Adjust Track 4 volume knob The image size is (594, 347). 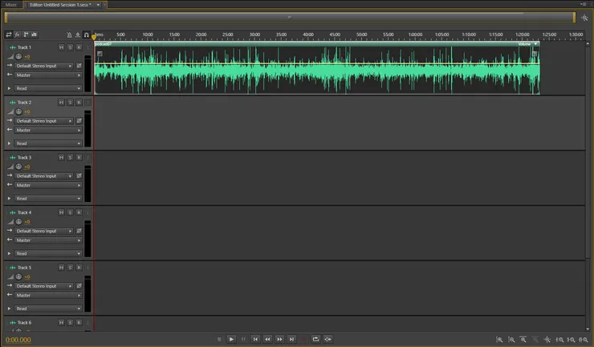click(x=18, y=222)
